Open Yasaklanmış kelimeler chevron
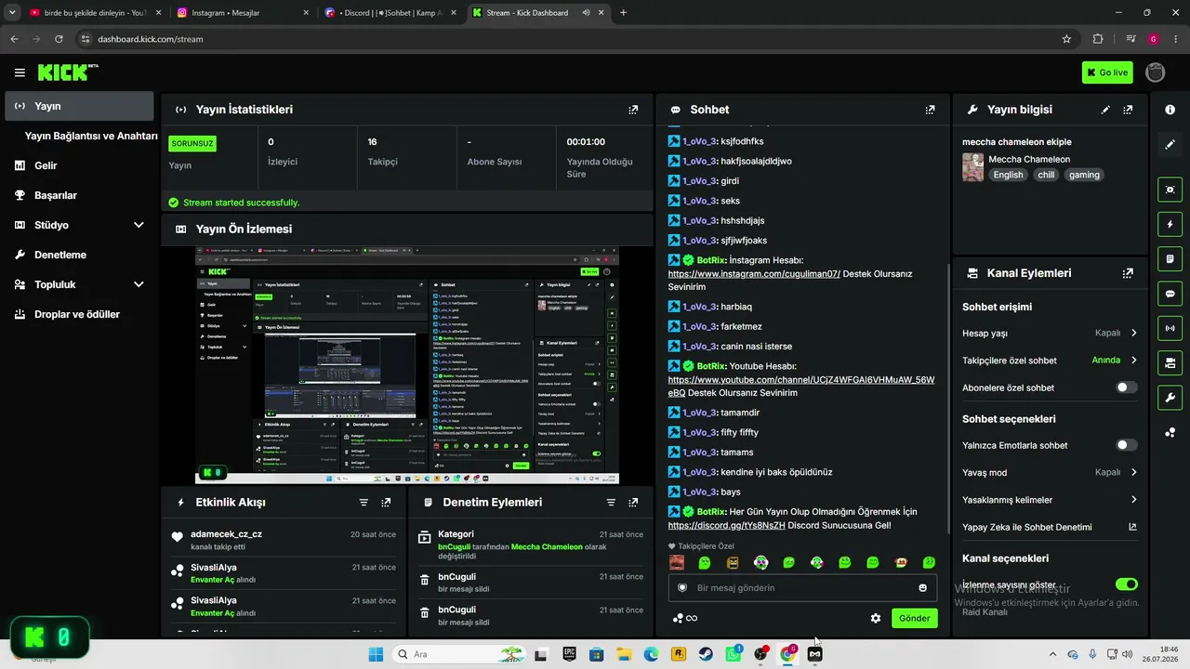 1134,500
